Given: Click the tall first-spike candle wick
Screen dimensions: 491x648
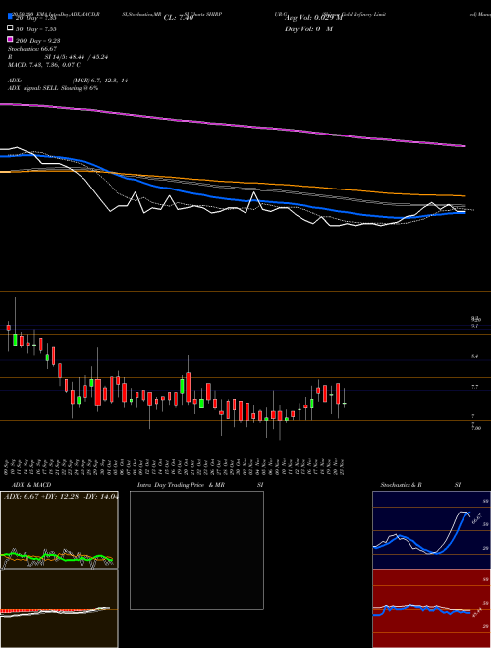Looking at the screenshot, I should pos(16,316).
